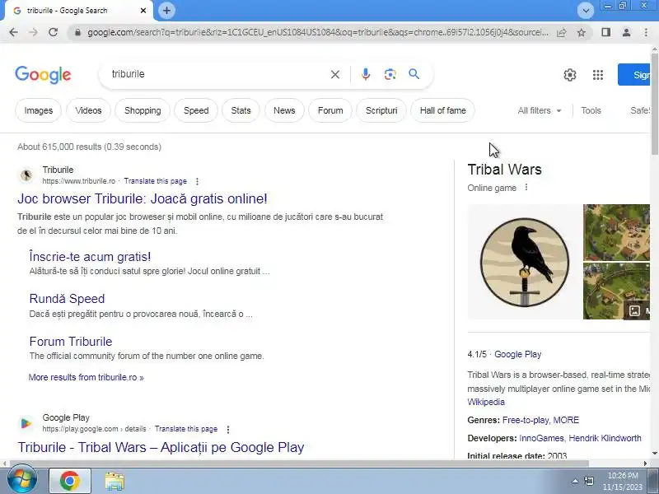Open the tab search dropdown arrow
The image size is (659, 494).
click(586, 11)
